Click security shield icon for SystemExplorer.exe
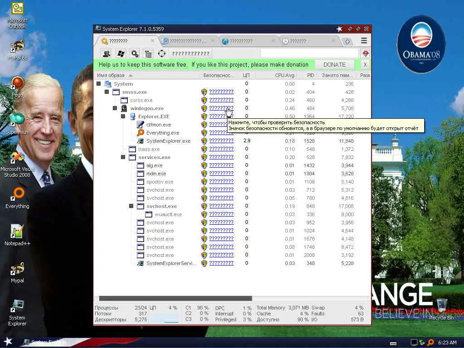The height and width of the screenshot is (348, 464). tap(204, 141)
